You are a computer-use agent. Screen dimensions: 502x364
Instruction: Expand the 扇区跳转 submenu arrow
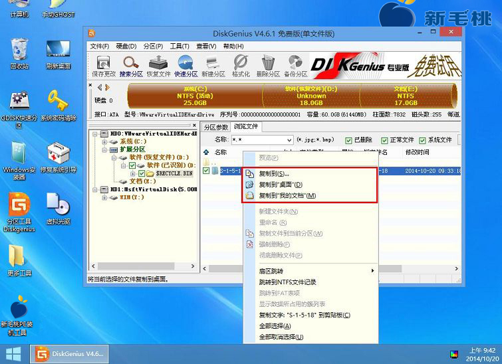372,271
